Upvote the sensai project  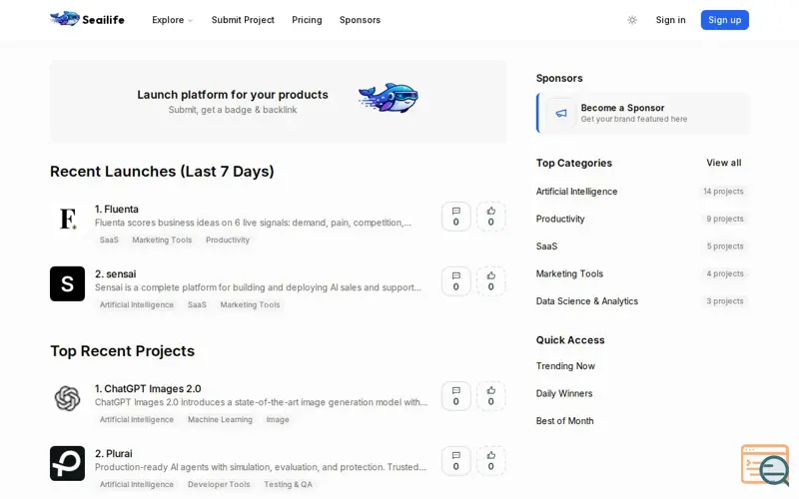pyautogui.click(x=490, y=281)
